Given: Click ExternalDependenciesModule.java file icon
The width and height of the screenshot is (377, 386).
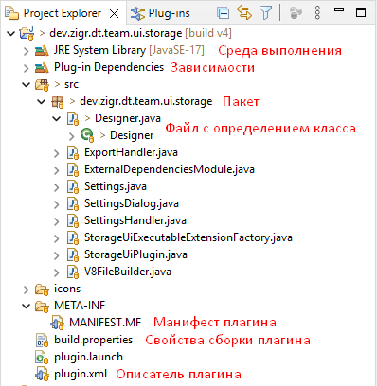Looking at the screenshot, I should pos(73,170).
